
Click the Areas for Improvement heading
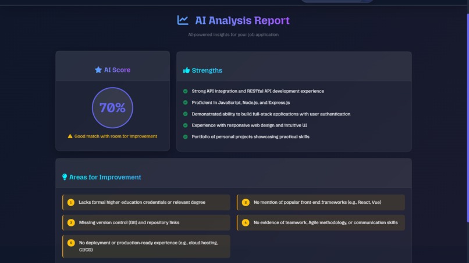pyautogui.click(x=105, y=177)
